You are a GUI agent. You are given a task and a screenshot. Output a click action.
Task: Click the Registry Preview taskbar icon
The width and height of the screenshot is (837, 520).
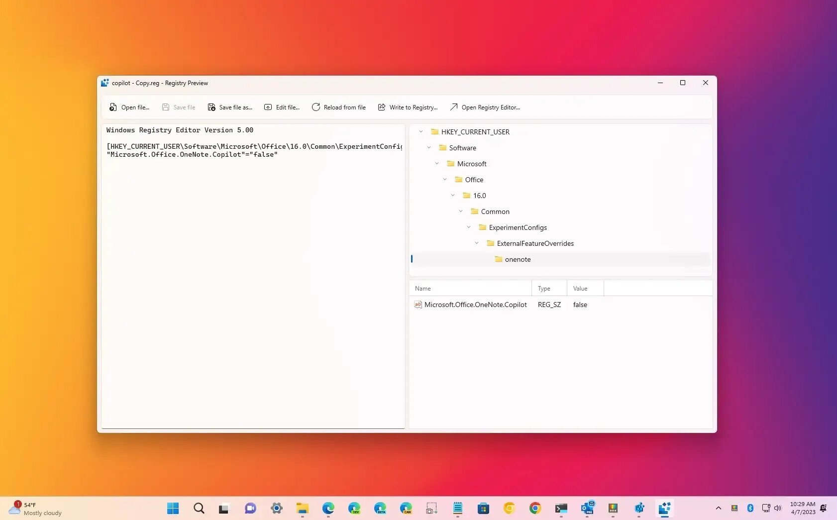click(665, 508)
